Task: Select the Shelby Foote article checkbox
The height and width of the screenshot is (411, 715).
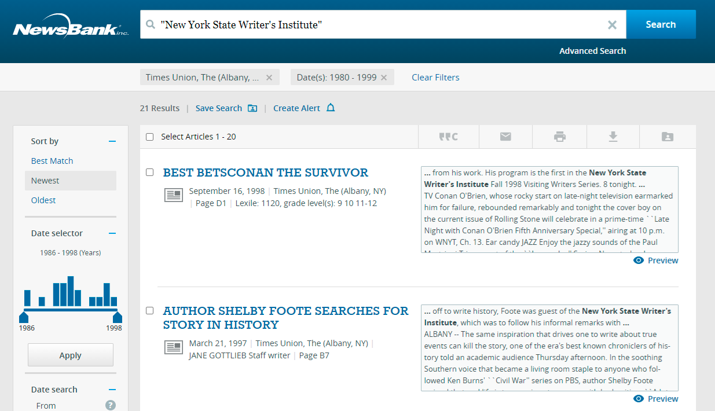Action: [x=150, y=311]
